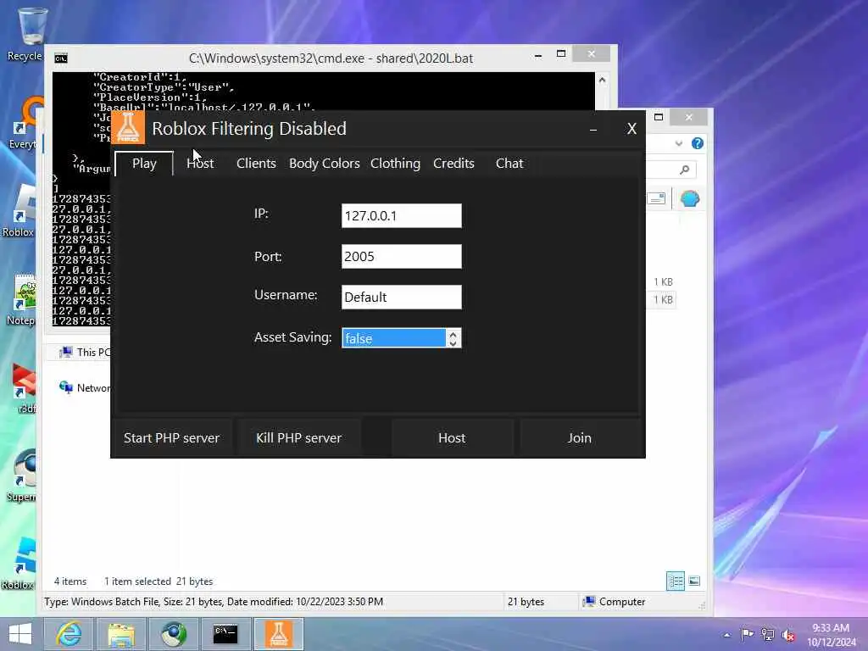Click cmd window scrollbar up arrow
Screen dimensions: 868x651
point(603,81)
